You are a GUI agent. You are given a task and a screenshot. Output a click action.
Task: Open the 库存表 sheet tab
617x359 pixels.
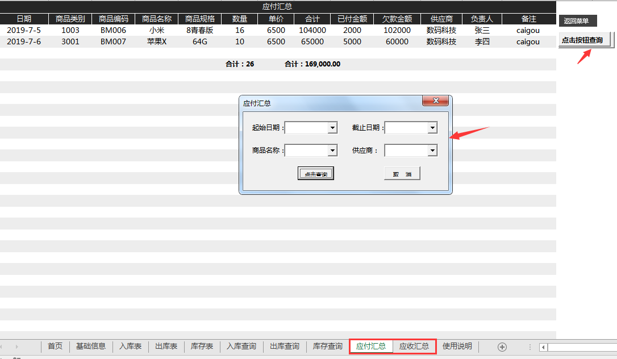202,347
